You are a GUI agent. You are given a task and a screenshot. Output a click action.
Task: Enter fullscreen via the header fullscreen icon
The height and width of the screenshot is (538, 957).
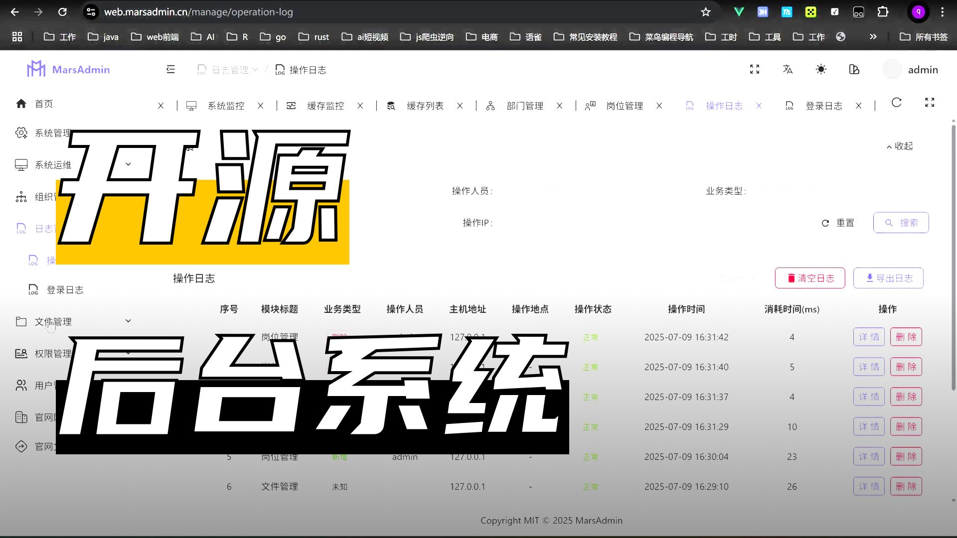(x=755, y=69)
